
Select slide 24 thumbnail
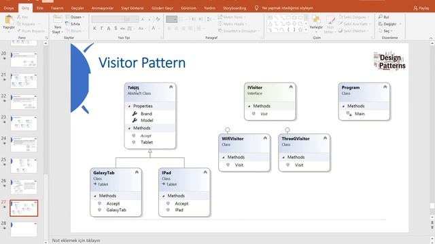pos(24,144)
